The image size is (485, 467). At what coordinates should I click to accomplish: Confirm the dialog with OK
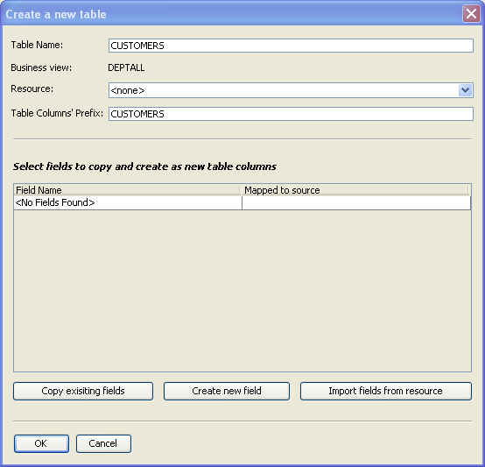pos(41,443)
